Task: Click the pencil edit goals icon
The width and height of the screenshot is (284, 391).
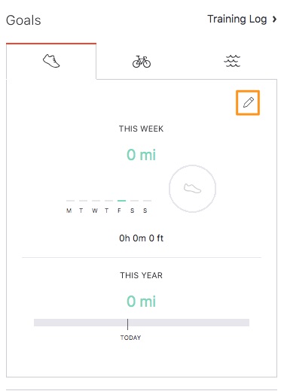Action: 248,103
